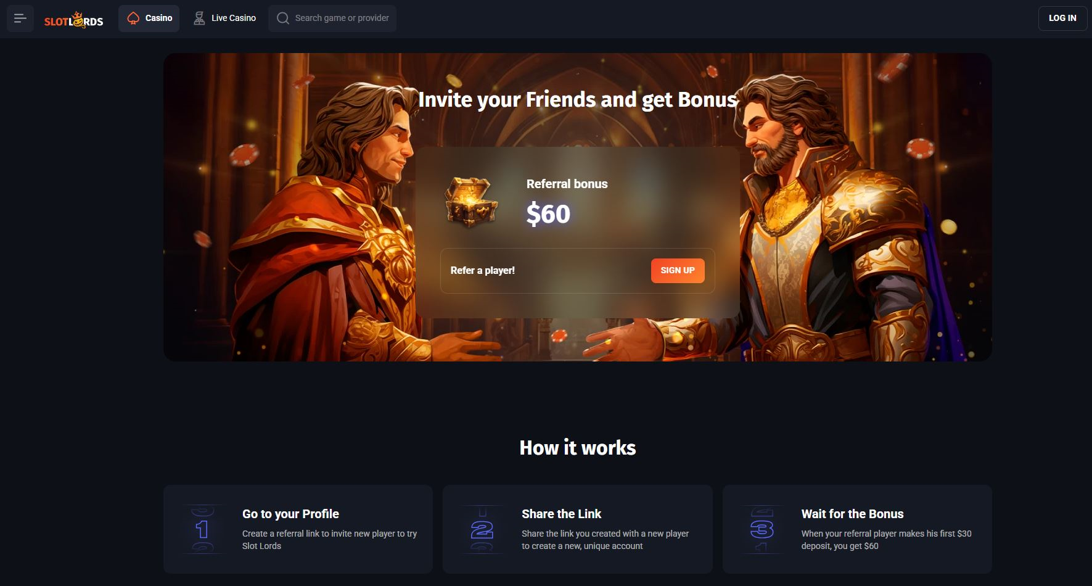Screen dimensions: 1092x586
Task: Click the search magnifier icon
Action: (x=283, y=19)
